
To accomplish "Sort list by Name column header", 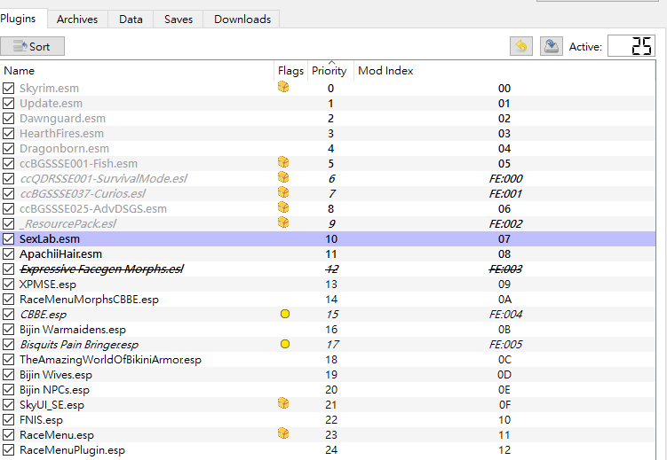I will (137, 71).
